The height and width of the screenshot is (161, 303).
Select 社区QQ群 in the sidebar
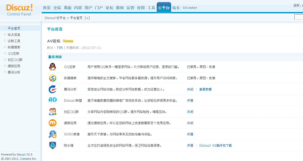pyautogui.click(x=15, y=60)
